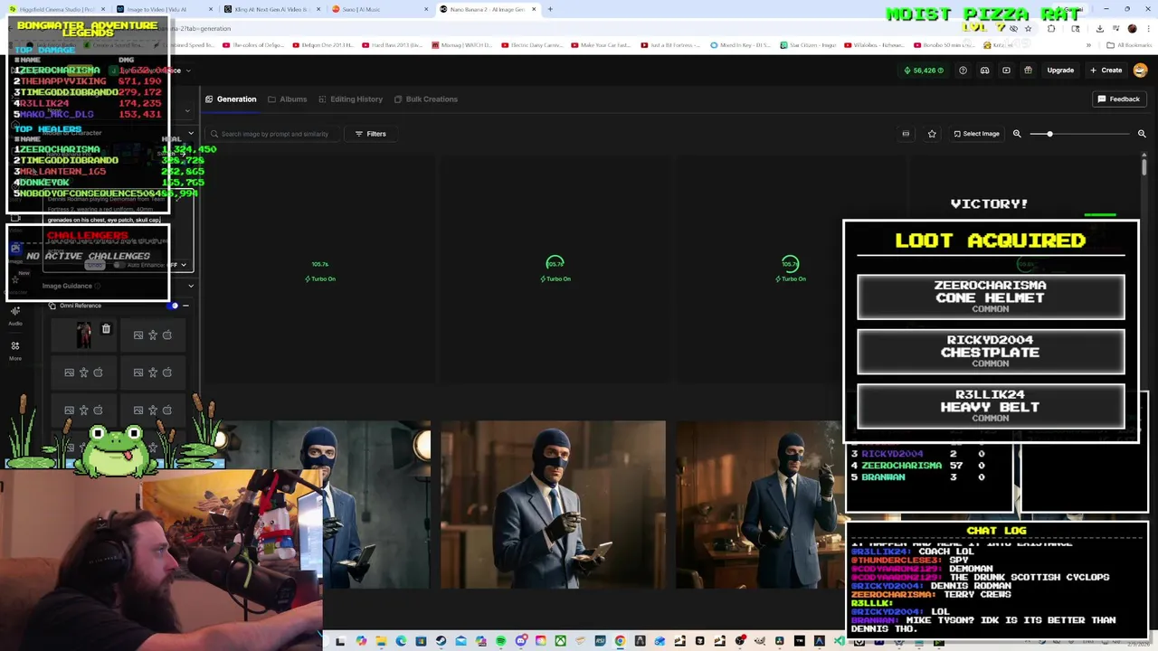The width and height of the screenshot is (1158, 651).
Task: Open the Filters dropdown
Action: [x=370, y=134]
